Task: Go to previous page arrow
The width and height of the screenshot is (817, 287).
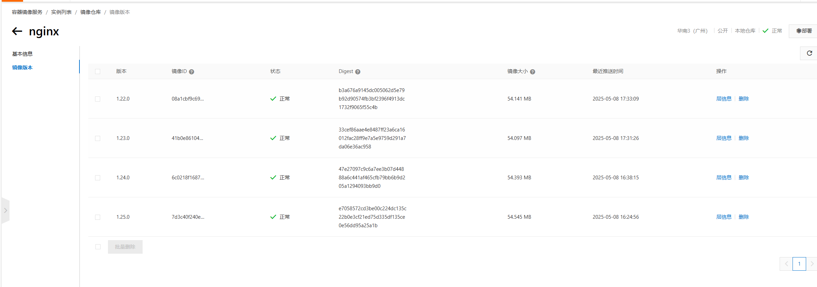Action: [x=786, y=264]
